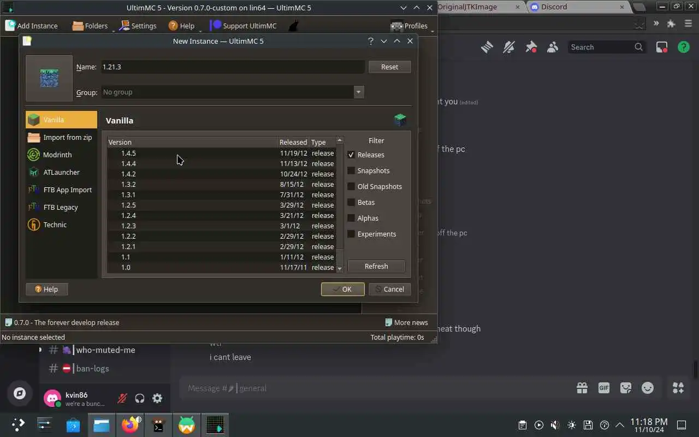699x437 pixels.
Task: Sort by the Released column header
Action: coord(293,142)
